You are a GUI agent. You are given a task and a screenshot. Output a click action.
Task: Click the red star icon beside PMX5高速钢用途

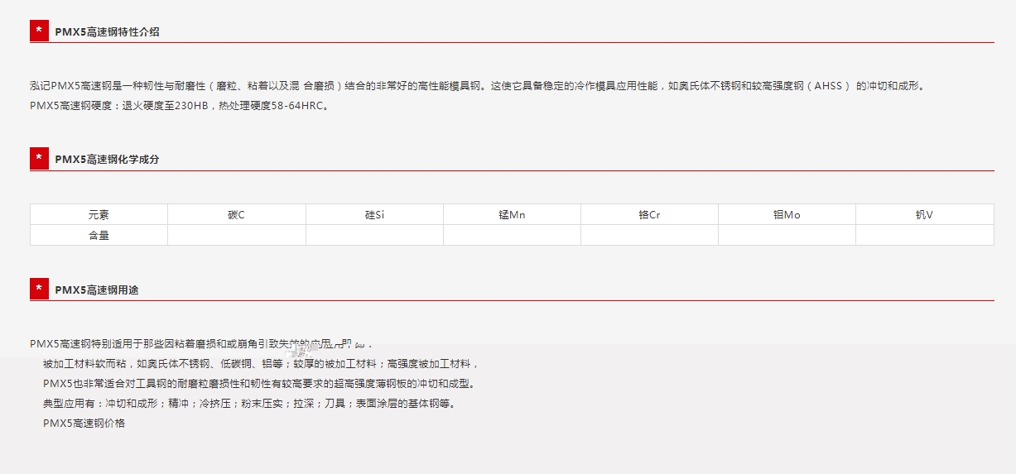pos(39,290)
